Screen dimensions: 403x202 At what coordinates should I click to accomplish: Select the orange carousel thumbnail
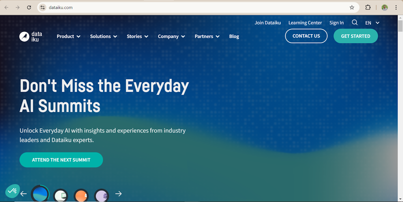point(81,195)
